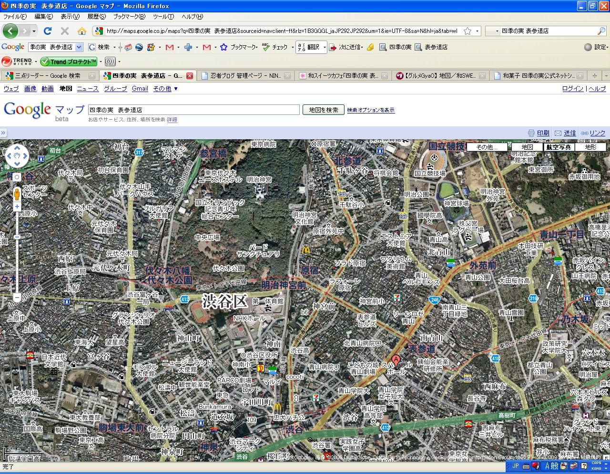
Task: Expand the Google Toolbar search box dropdown
Action: click(x=79, y=47)
